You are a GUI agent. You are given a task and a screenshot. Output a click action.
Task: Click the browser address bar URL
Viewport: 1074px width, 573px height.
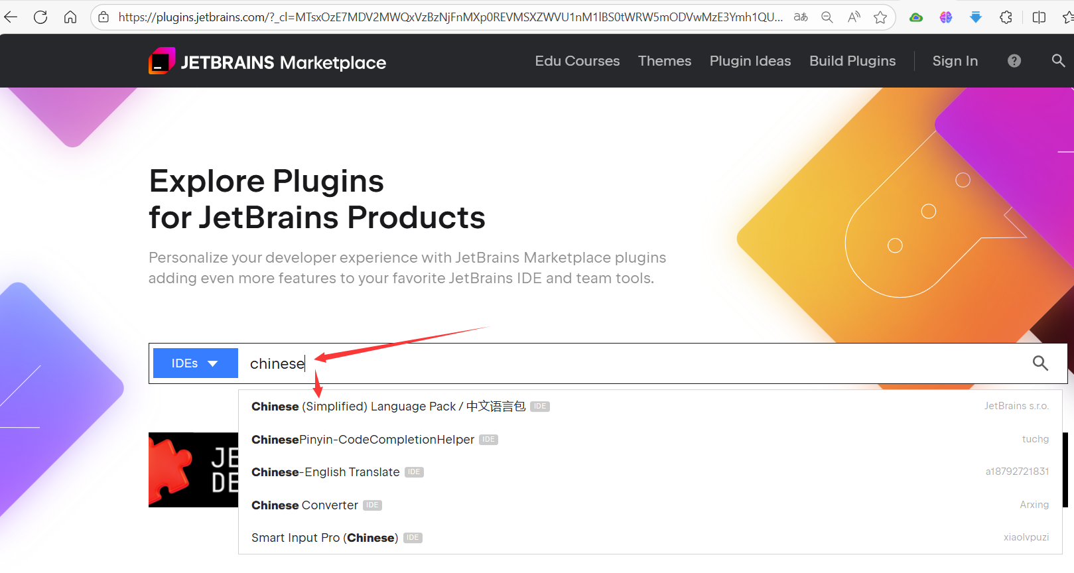point(450,17)
